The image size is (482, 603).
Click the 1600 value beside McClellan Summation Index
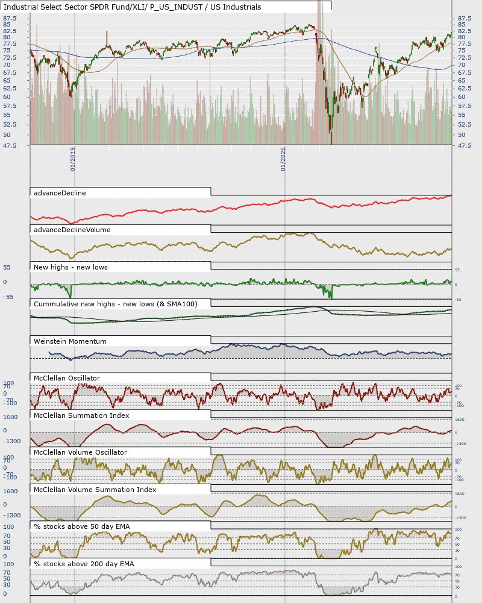(x=10, y=417)
